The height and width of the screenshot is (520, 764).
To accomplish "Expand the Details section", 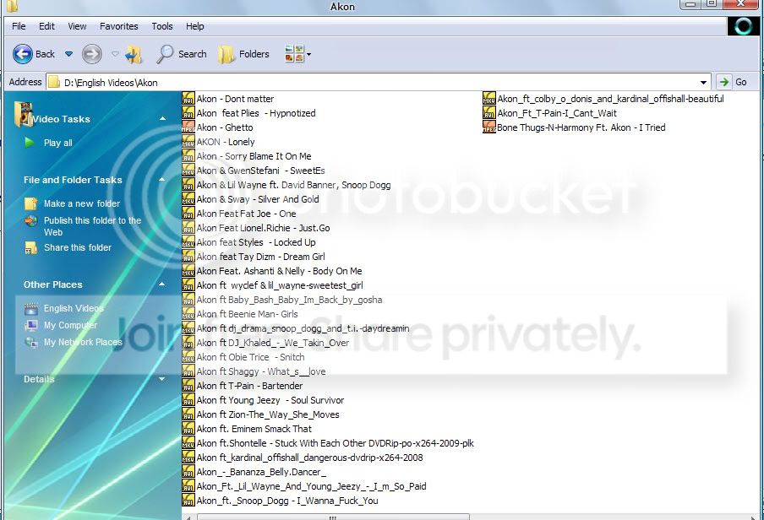I will coord(162,379).
